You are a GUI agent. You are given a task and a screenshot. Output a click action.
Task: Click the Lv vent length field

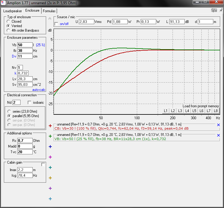pyautogui.click(x=25, y=79)
